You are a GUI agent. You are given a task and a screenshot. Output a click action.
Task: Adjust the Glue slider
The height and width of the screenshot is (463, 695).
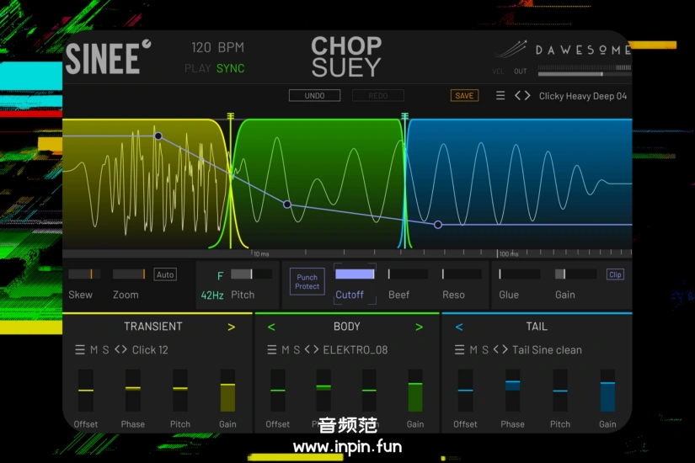519,274
